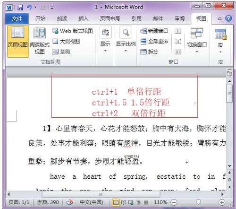Click 全部重排 to arrange all windows
Viewport: 236px width, 209px height.
tap(154, 42)
